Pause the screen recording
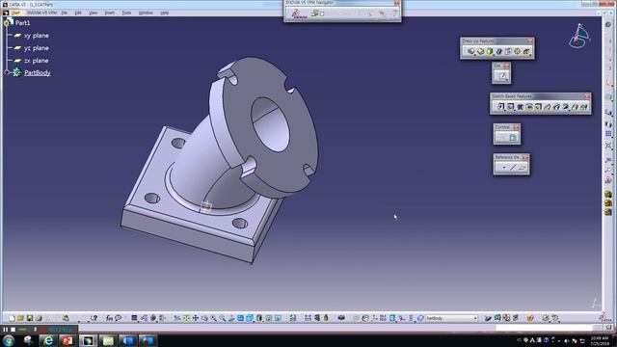 (5, 330)
